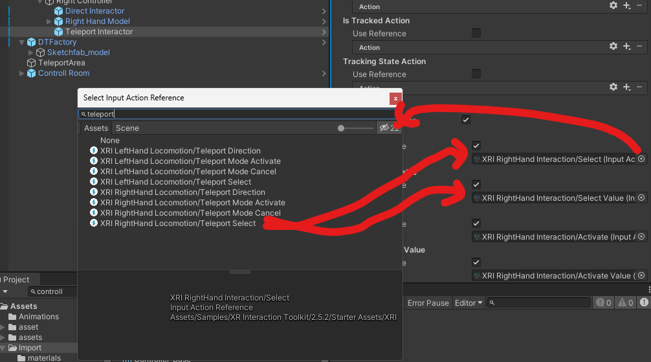Open the Console Editor dropdown
This screenshot has width=651, height=362.
[x=469, y=303]
